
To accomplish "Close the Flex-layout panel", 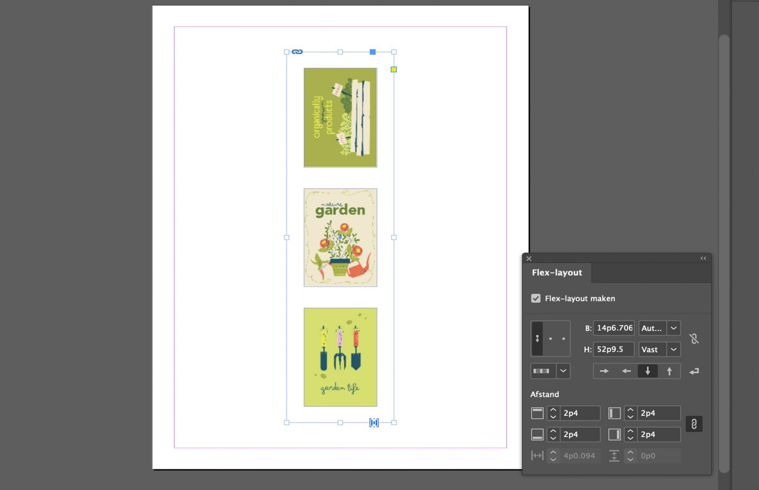I will 529,258.
